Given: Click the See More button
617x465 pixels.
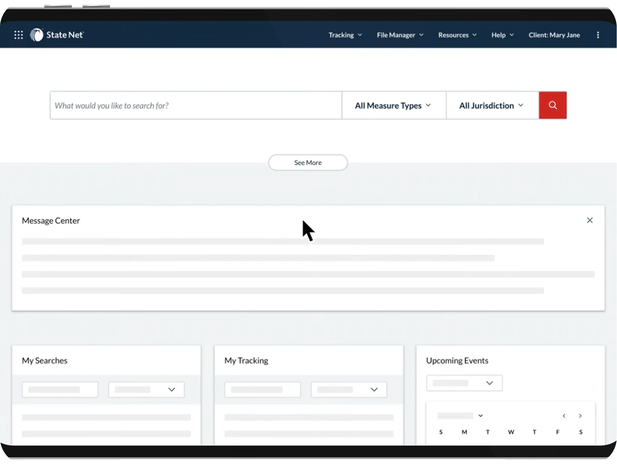Looking at the screenshot, I should 308,163.
